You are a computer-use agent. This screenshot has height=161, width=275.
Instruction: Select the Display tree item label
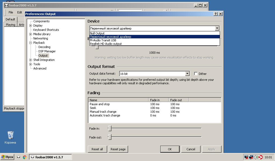click(x=38, y=25)
